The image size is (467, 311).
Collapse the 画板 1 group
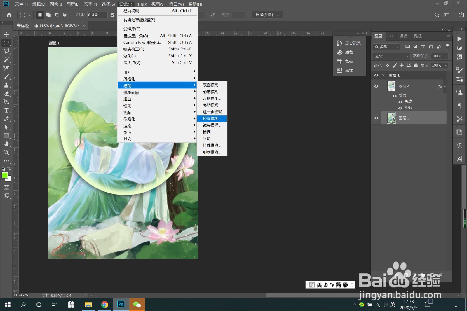[384, 75]
